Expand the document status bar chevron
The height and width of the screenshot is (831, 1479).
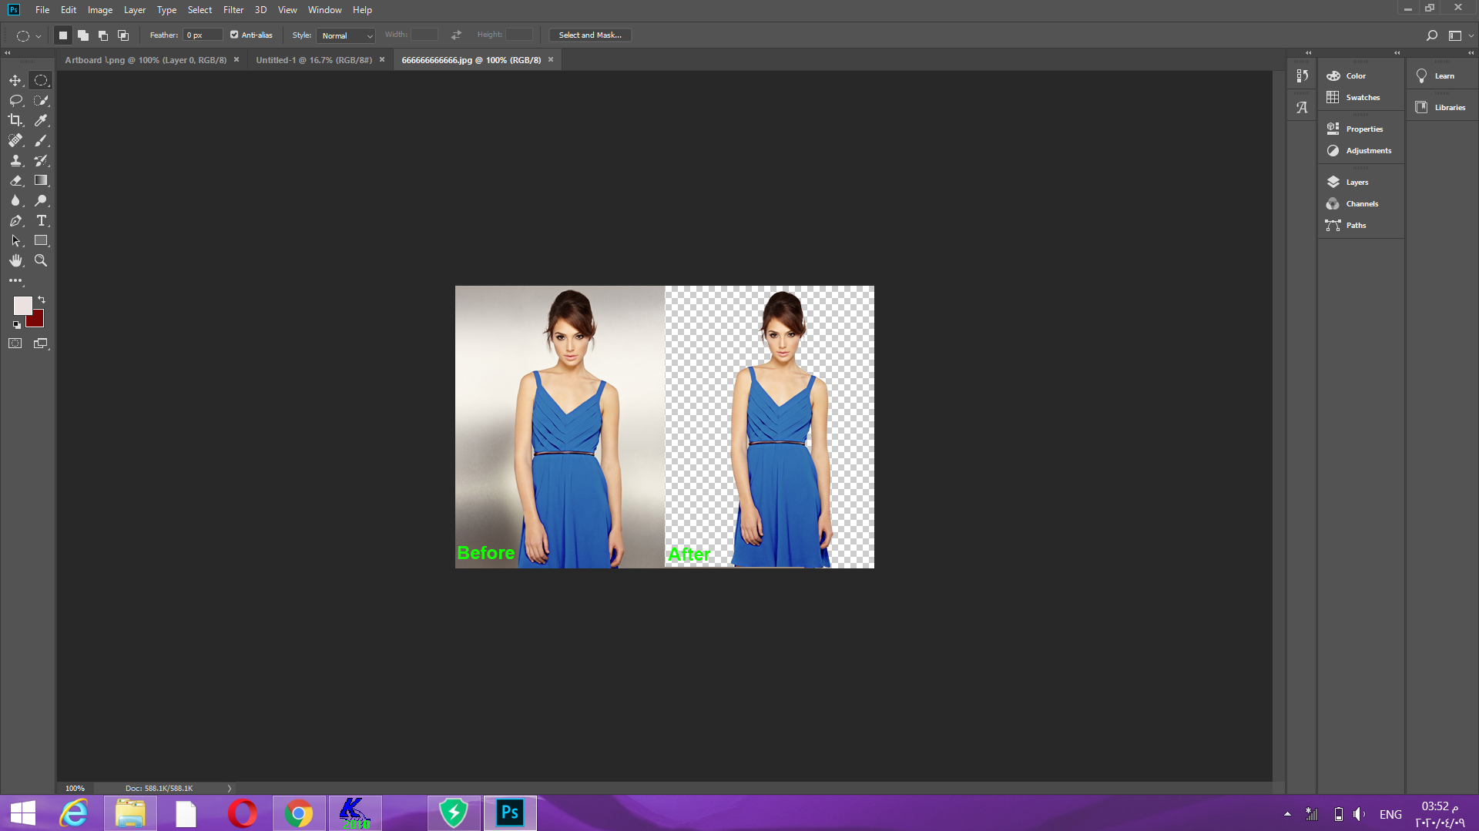(229, 788)
